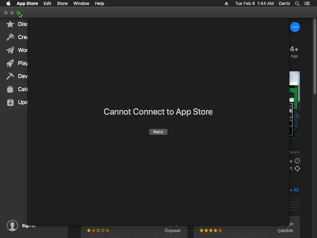
Task: Open the Create section paintbrush icon
Action: 10,37
